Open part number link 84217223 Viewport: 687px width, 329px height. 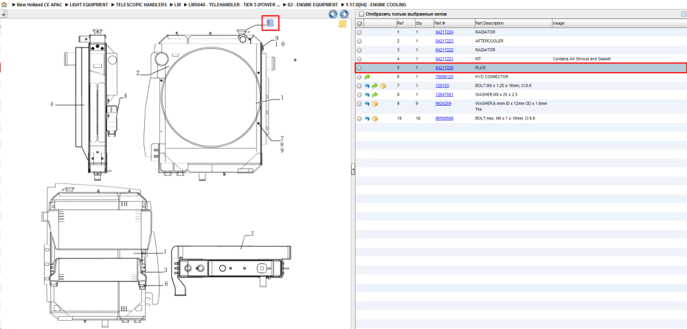pyautogui.click(x=444, y=41)
